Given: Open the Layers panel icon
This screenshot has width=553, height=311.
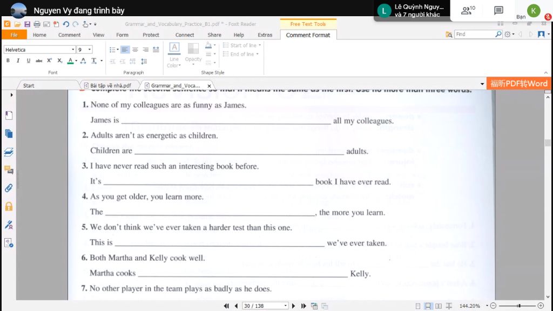Looking at the screenshot, I should pyautogui.click(x=9, y=152).
